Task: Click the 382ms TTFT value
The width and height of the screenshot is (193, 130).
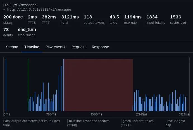Action: pyautogui.click(x=49, y=17)
